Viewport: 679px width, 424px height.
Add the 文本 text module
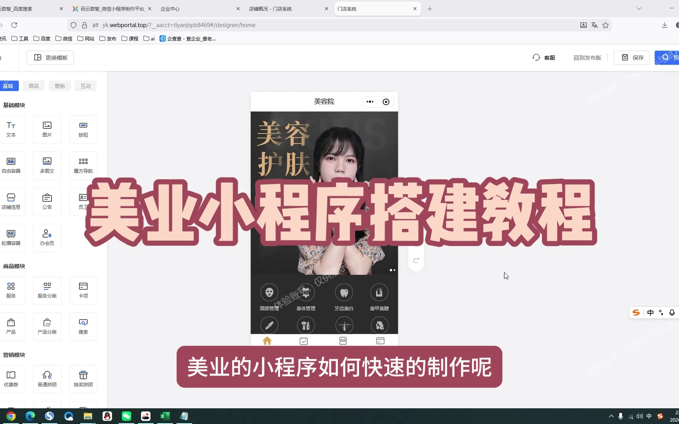11,130
